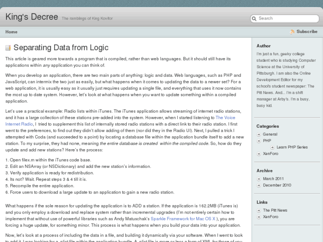This screenshot has height=242, width=323.
Task: Click arrow bullet icon beside December 2010
Action: click(x=259, y=185)
